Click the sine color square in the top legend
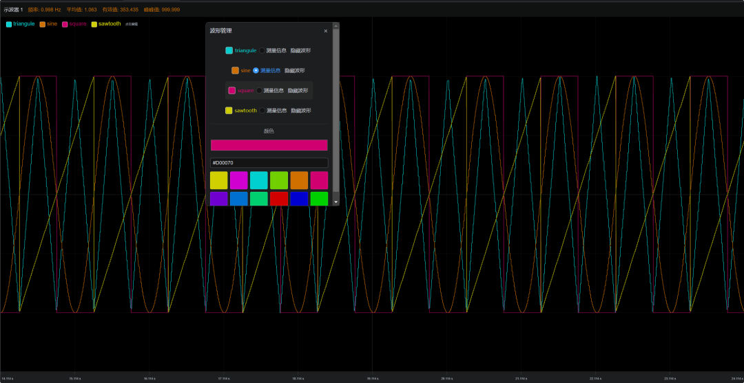Screen dimensions: 744x383 (x=43, y=24)
